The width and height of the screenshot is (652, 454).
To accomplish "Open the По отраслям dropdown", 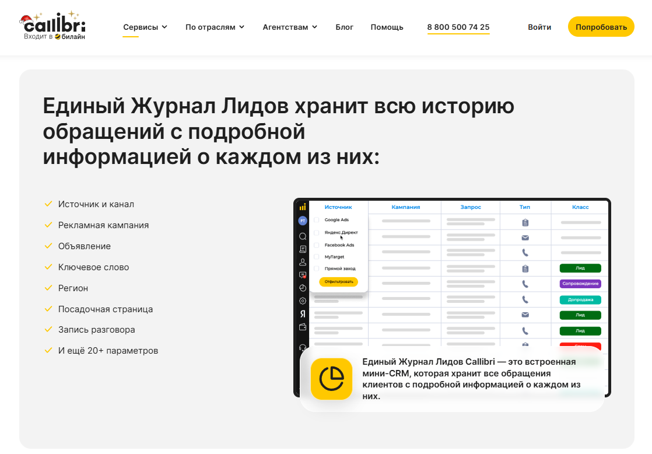I will [215, 27].
